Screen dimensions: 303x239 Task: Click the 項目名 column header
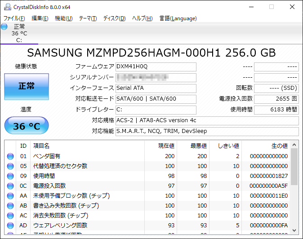click(87, 146)
